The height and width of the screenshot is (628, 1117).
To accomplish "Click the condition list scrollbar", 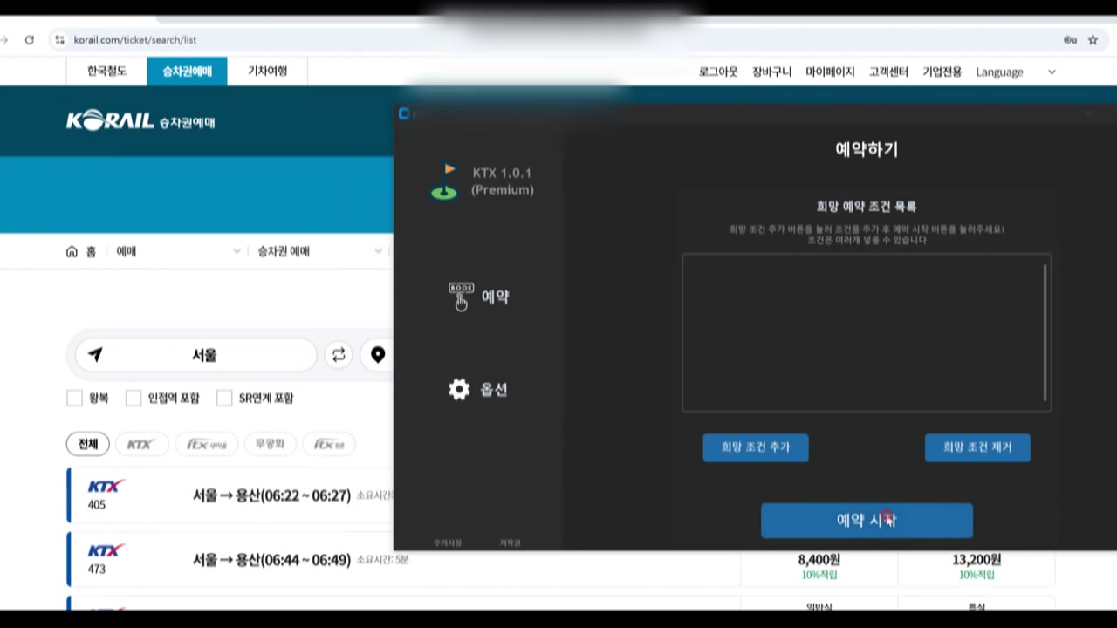I will [x=1045, y=331].
